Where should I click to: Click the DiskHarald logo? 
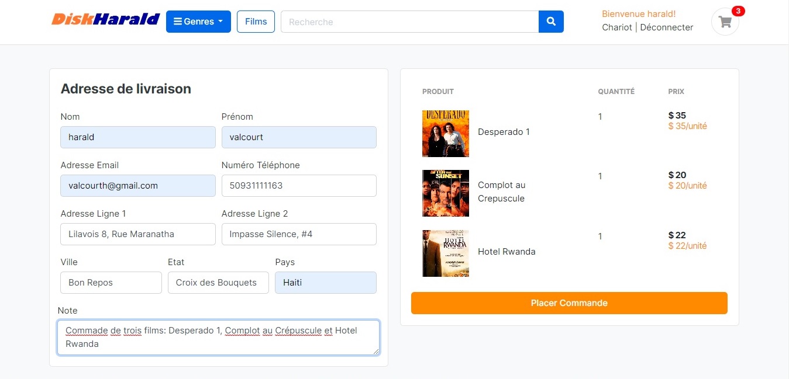click(x=105, y=19)
